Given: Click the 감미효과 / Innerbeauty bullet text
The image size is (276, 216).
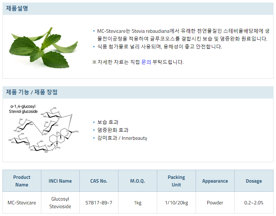Looking at the screenshot, I should click(122, 138).
